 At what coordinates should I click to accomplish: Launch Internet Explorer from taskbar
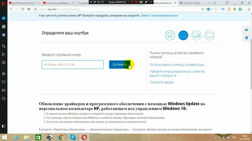[16, 137]
